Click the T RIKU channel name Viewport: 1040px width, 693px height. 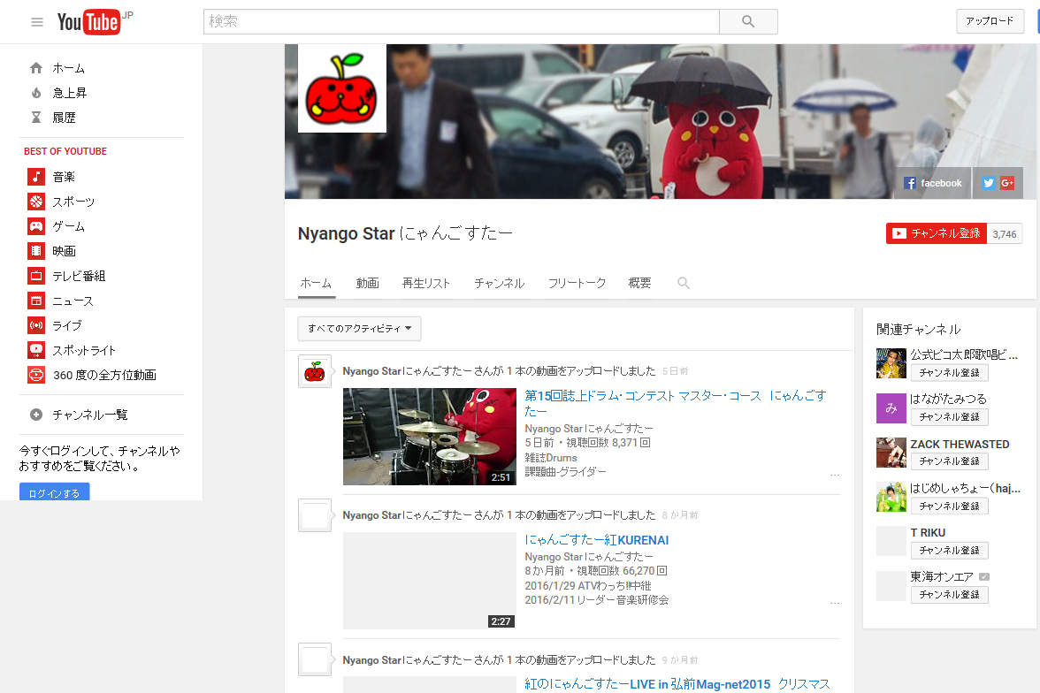928,532
